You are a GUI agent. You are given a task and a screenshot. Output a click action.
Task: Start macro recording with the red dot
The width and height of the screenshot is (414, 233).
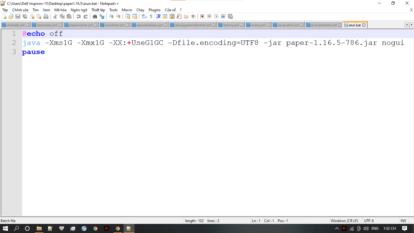202,16
